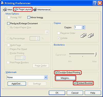Switch to the Maintenance tab
Viewport: 103px width, 97px height.
(42, 10)
